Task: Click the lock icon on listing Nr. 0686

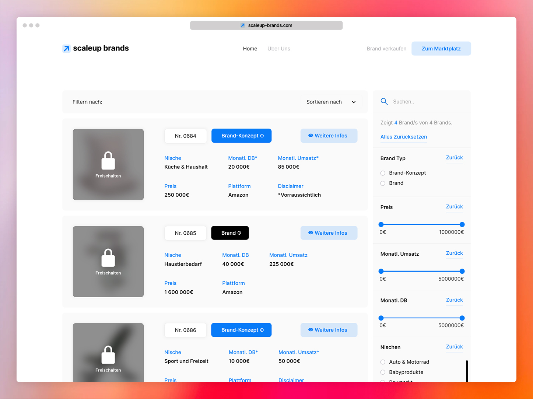Action: [x=108, y=355]
